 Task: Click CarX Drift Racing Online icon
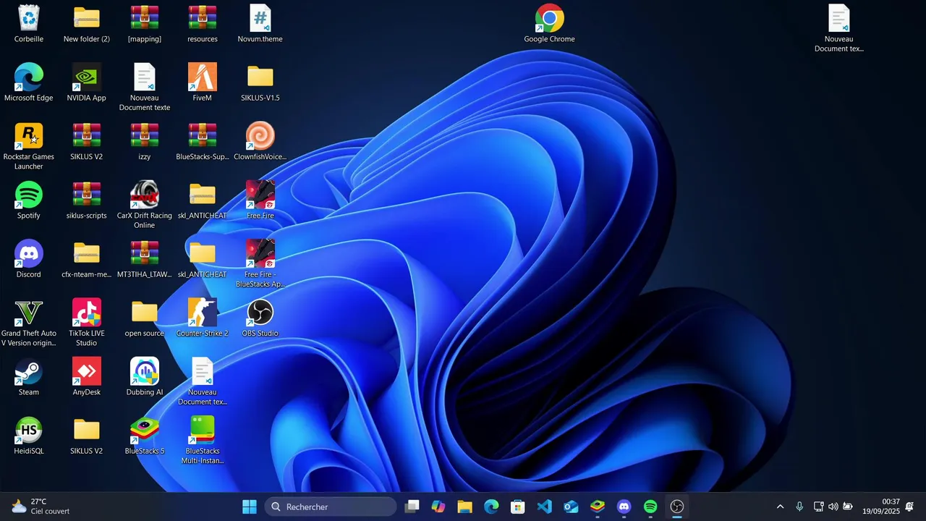145,195
